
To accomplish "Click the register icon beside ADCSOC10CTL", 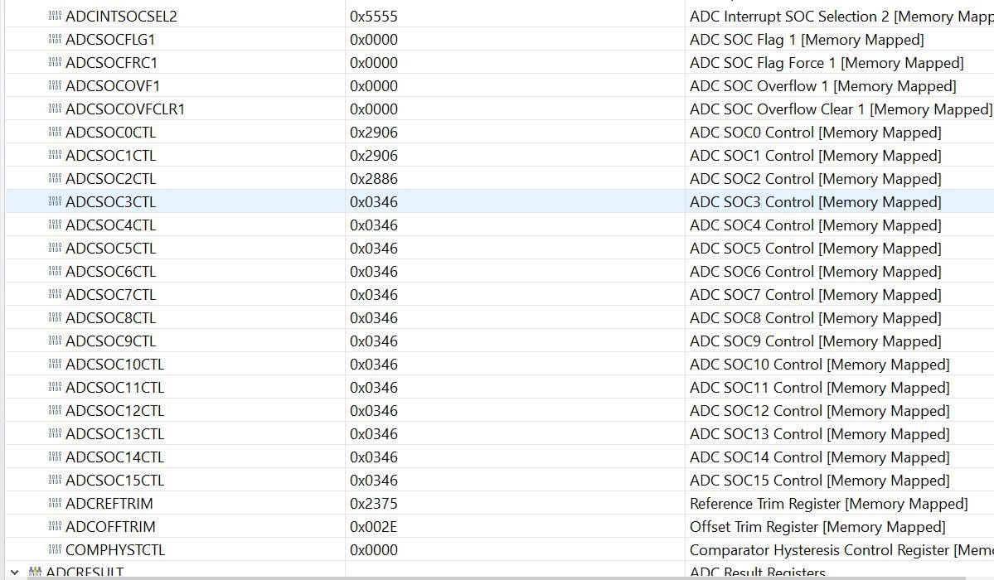I will tap(56, 364).
